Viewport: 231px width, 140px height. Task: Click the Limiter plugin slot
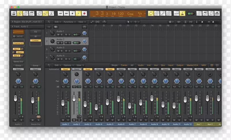[36, 41]
